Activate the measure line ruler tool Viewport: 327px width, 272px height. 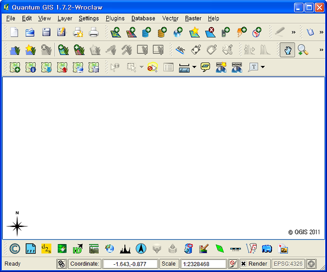pyautogui.click(x=184, y=67)
